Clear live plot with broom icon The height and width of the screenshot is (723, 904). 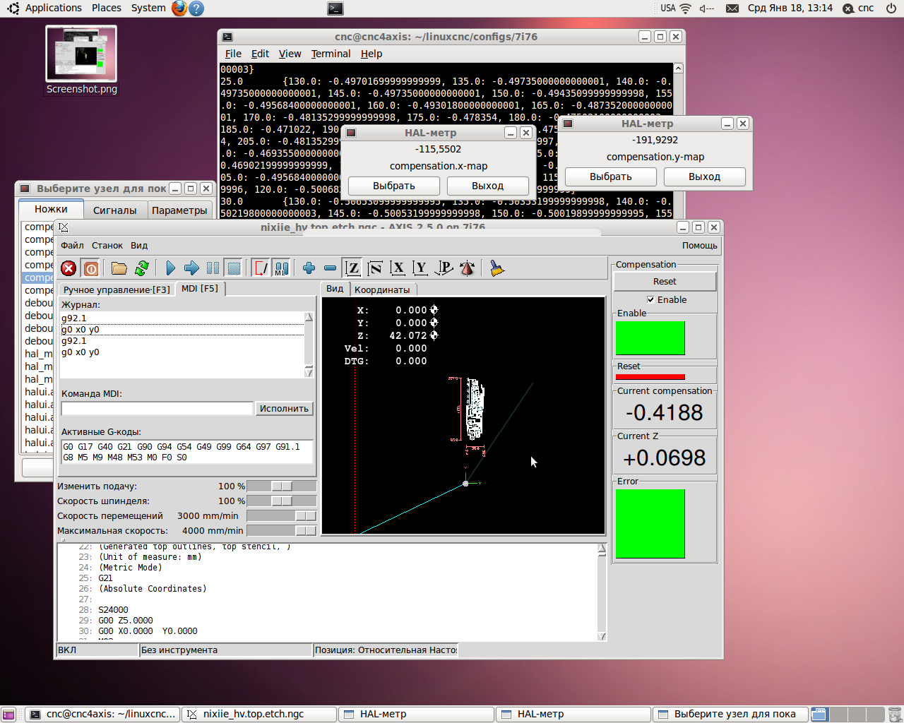pos(497,268)
